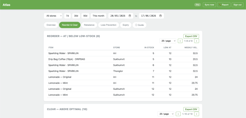Click Sign out

click(x=237, y=5)
